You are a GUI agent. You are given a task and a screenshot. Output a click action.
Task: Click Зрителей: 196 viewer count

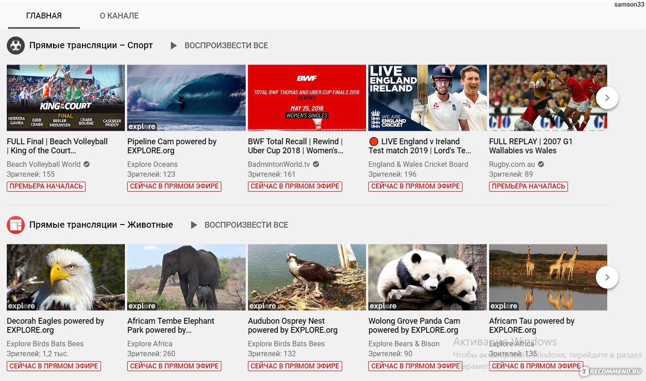point(392,174)
